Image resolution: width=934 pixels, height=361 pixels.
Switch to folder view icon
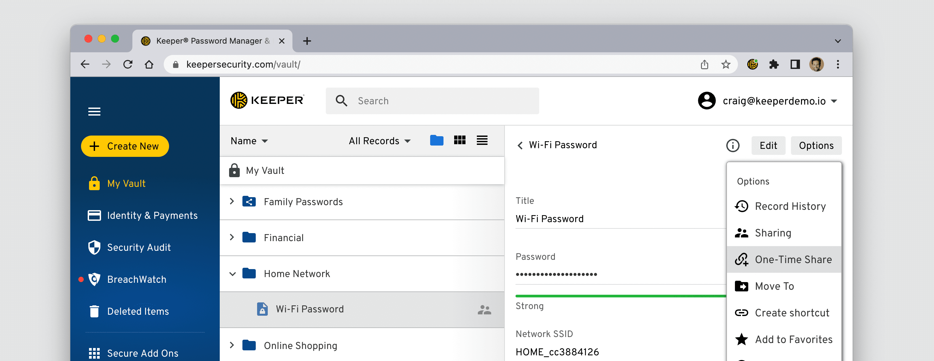[x=436, y=141]
